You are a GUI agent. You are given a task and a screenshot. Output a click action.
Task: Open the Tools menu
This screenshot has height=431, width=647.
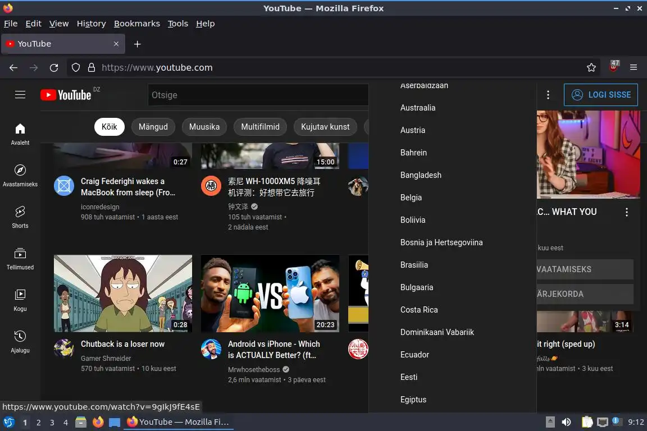178,24
